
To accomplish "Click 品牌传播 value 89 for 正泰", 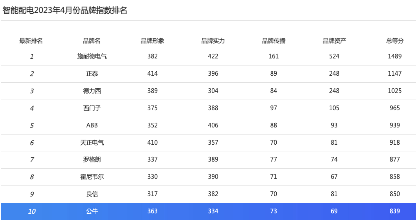I will (274, 74).
